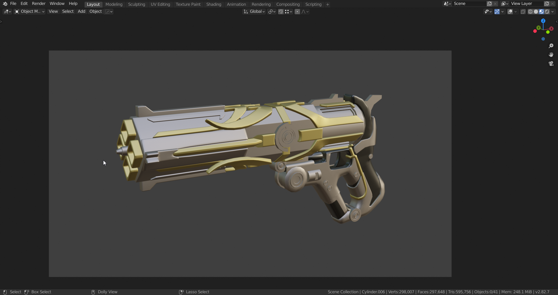Switch to the Sculpting workspace tab

click(137, 4)
